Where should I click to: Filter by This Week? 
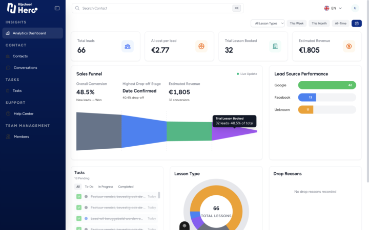click(297, 24)
